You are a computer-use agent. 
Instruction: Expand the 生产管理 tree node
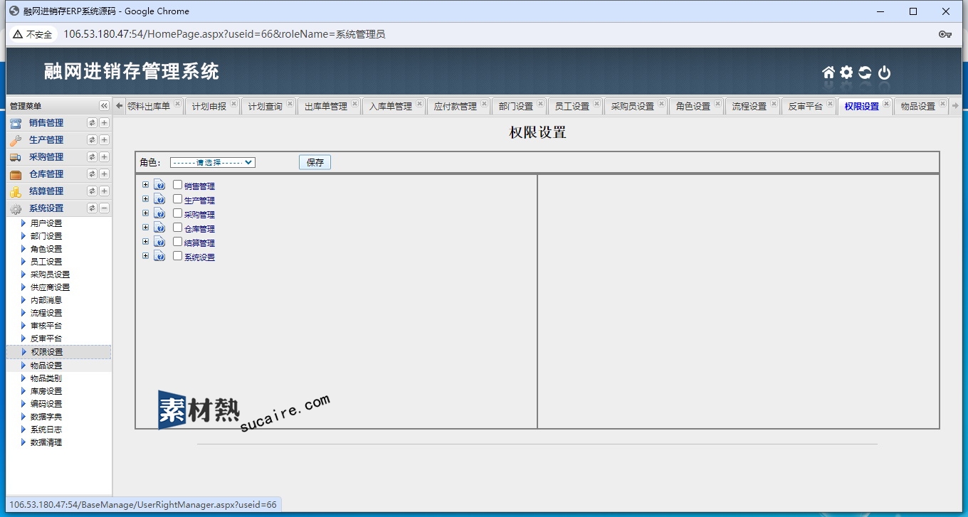pos(145,199)
